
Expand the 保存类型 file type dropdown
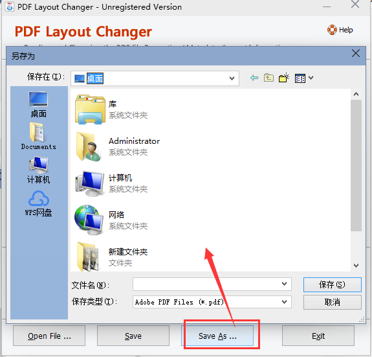click(x=284, y=302)
